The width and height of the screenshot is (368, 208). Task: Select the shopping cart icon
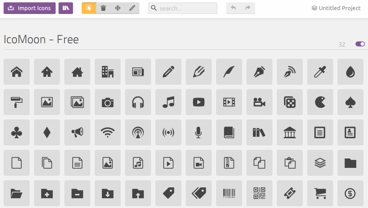pos(320,193)
